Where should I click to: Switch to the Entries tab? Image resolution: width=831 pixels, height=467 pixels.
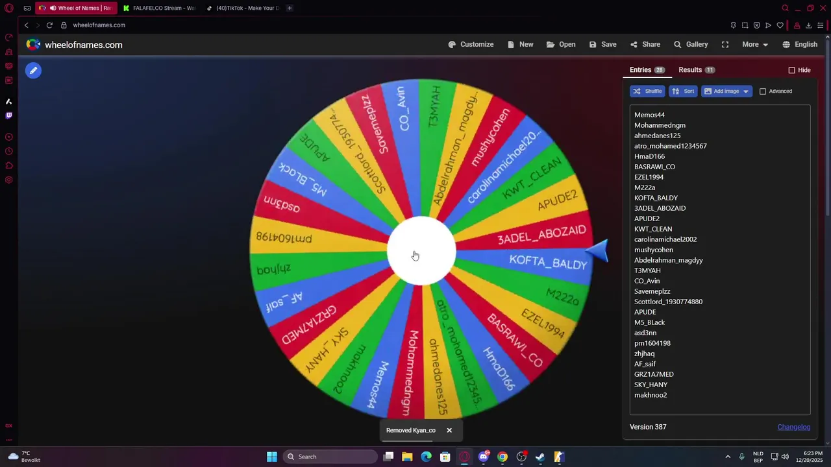[647, 70]
